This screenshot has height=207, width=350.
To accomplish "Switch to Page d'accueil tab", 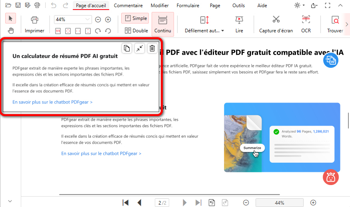I will pos(91,6).
